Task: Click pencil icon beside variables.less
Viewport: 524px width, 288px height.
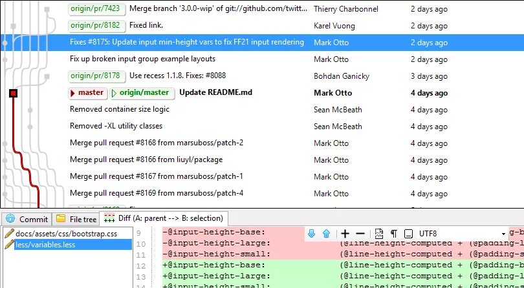Action: coord(9,244)
